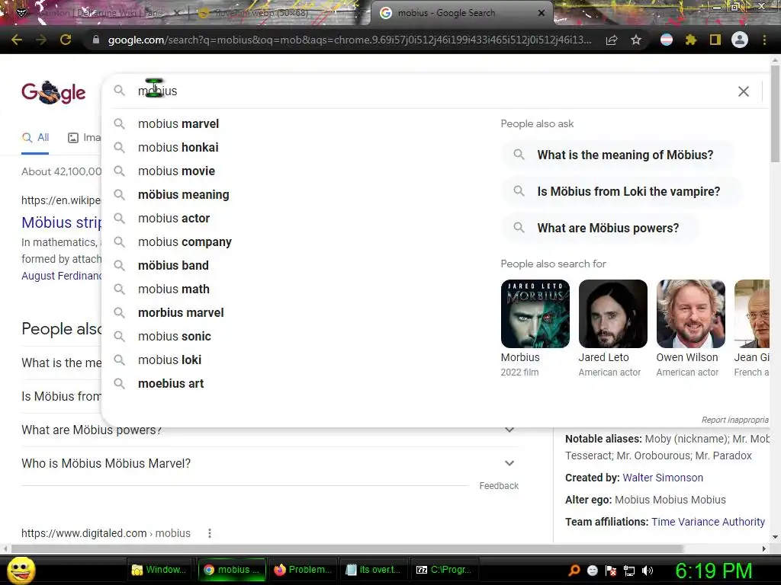Open Chrome three-dot menu

tap(764, 40)
